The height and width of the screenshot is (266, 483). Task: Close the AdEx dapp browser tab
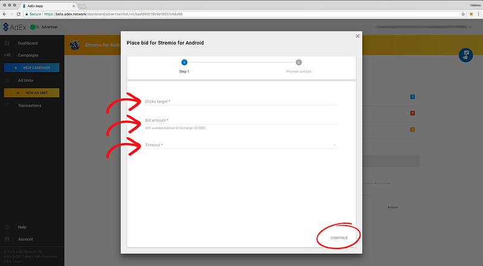[x=74, y=6]
